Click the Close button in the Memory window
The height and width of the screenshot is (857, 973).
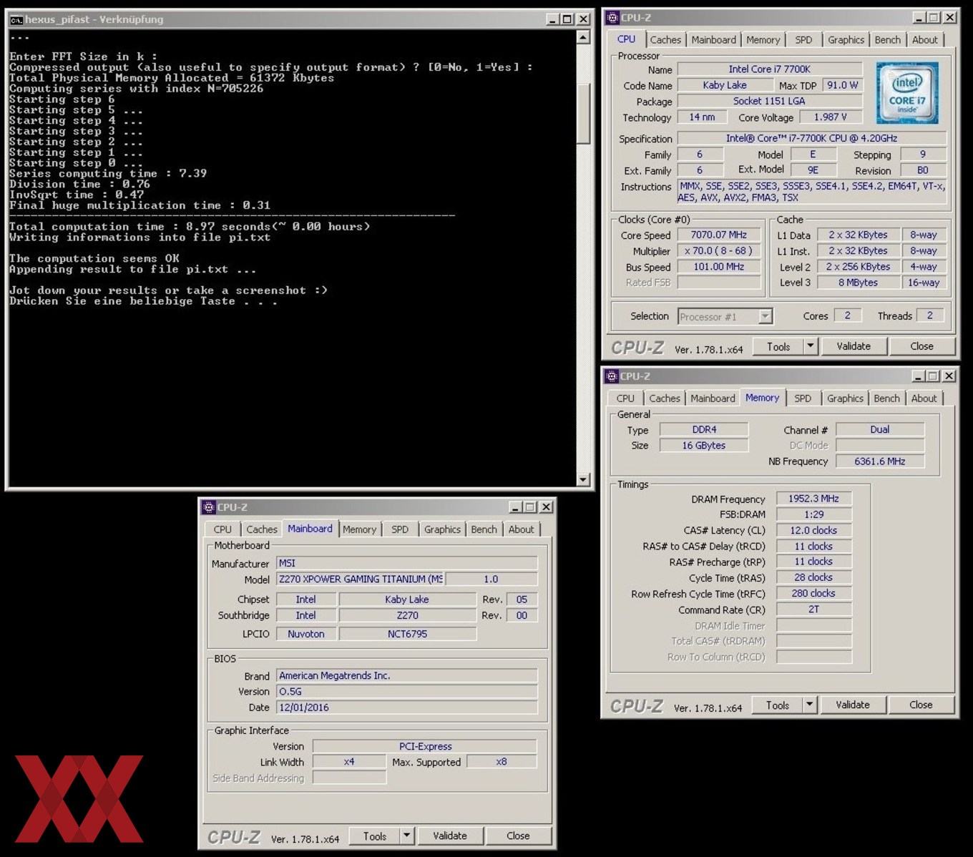pos(921,705)
